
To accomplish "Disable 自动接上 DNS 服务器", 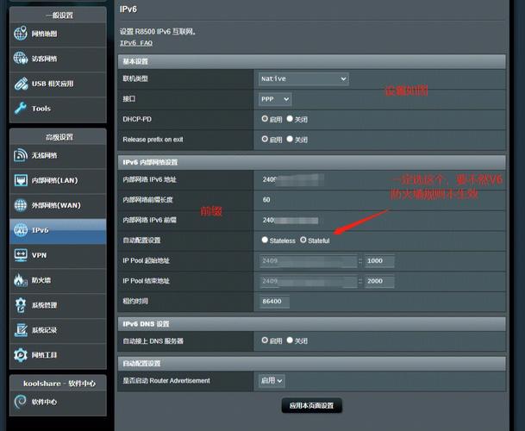I will click(x=290, y=340).
